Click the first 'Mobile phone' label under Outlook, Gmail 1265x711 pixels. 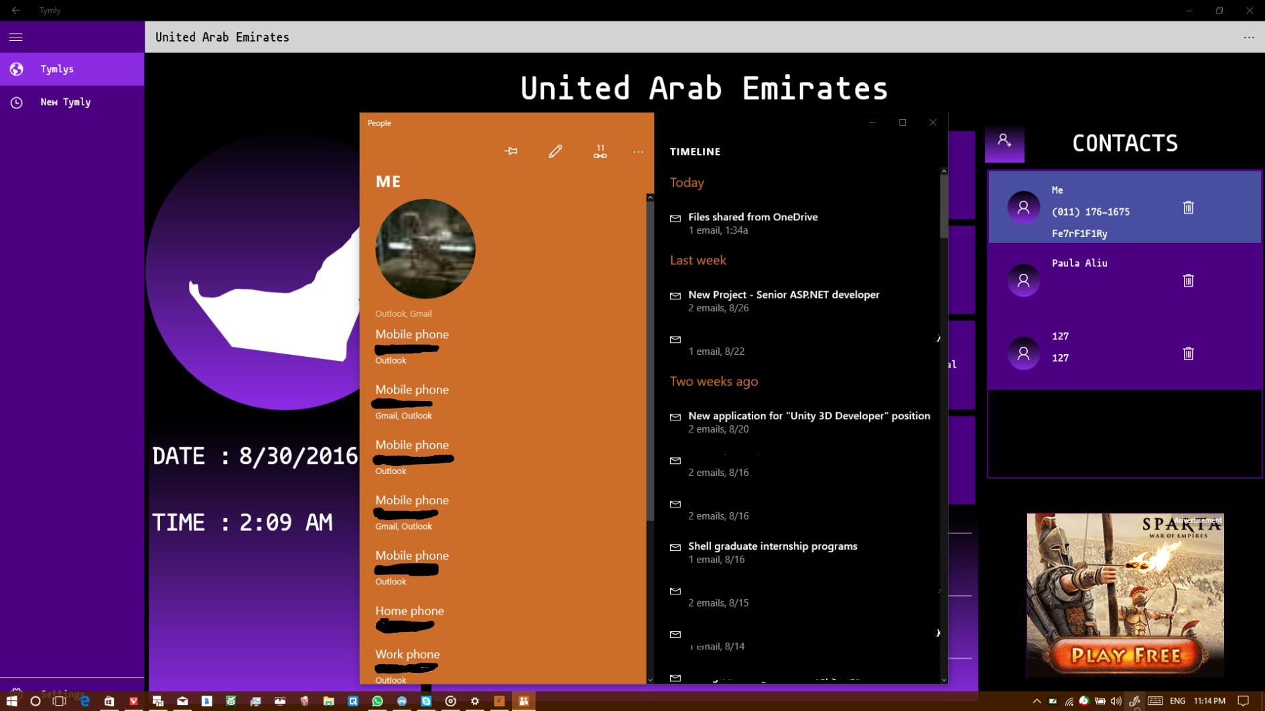click(412, 334)
